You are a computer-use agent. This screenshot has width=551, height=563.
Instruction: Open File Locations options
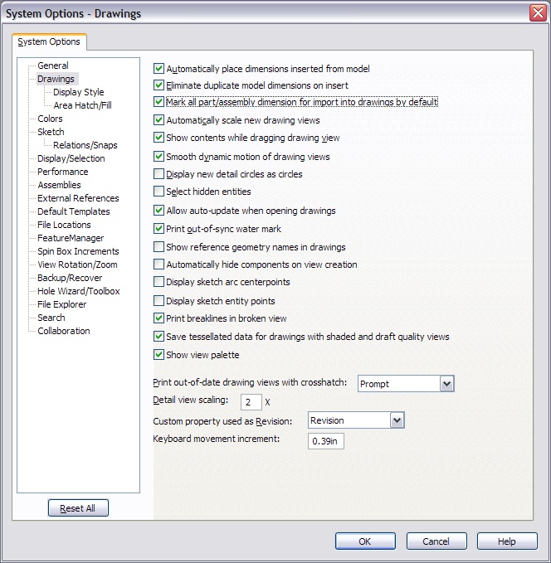[65, 225]
